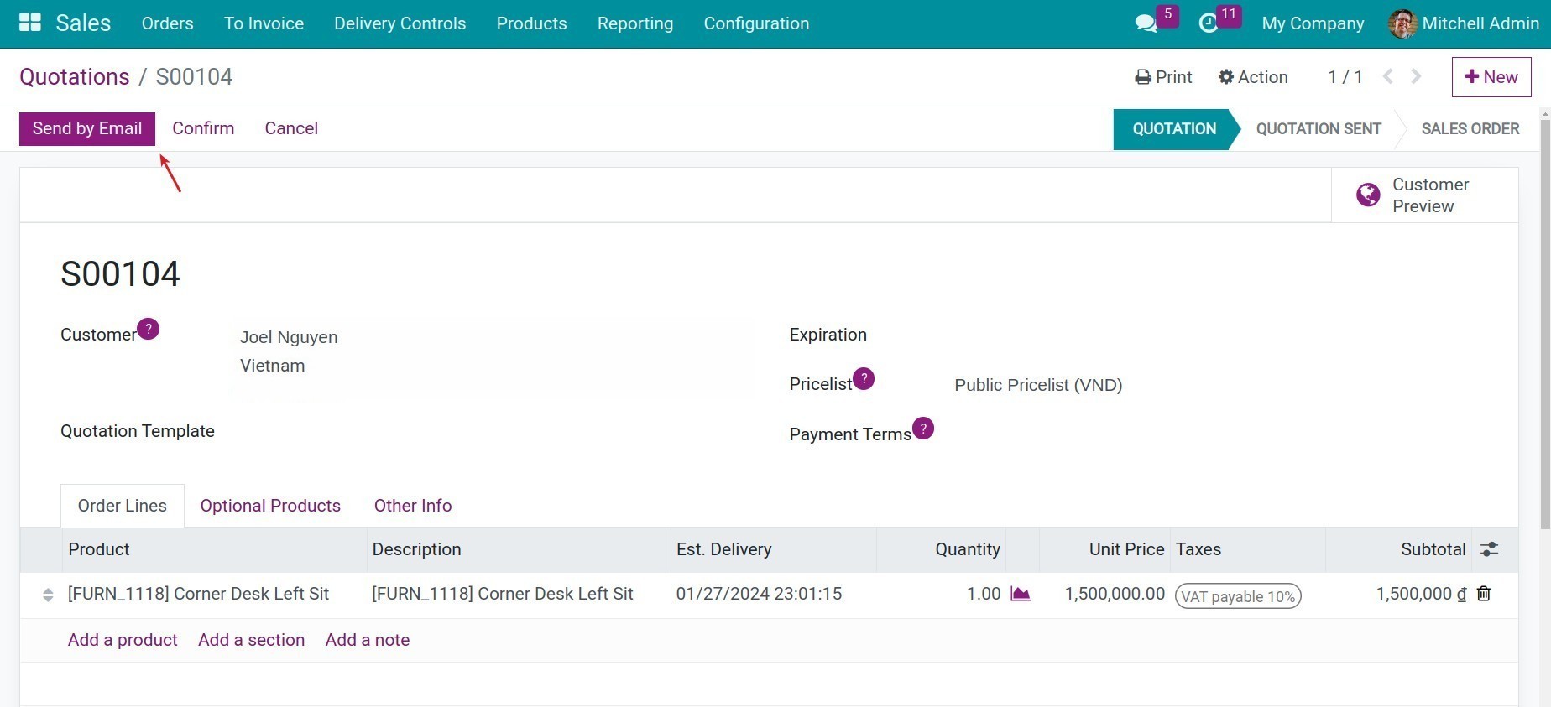This screenshot has width=1551, height=707.
Task: Click the Sales app title
Action: [x=83, y=23]
